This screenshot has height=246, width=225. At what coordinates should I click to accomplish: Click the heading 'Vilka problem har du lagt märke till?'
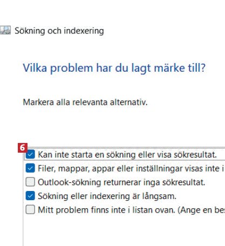tap(114, 68)
